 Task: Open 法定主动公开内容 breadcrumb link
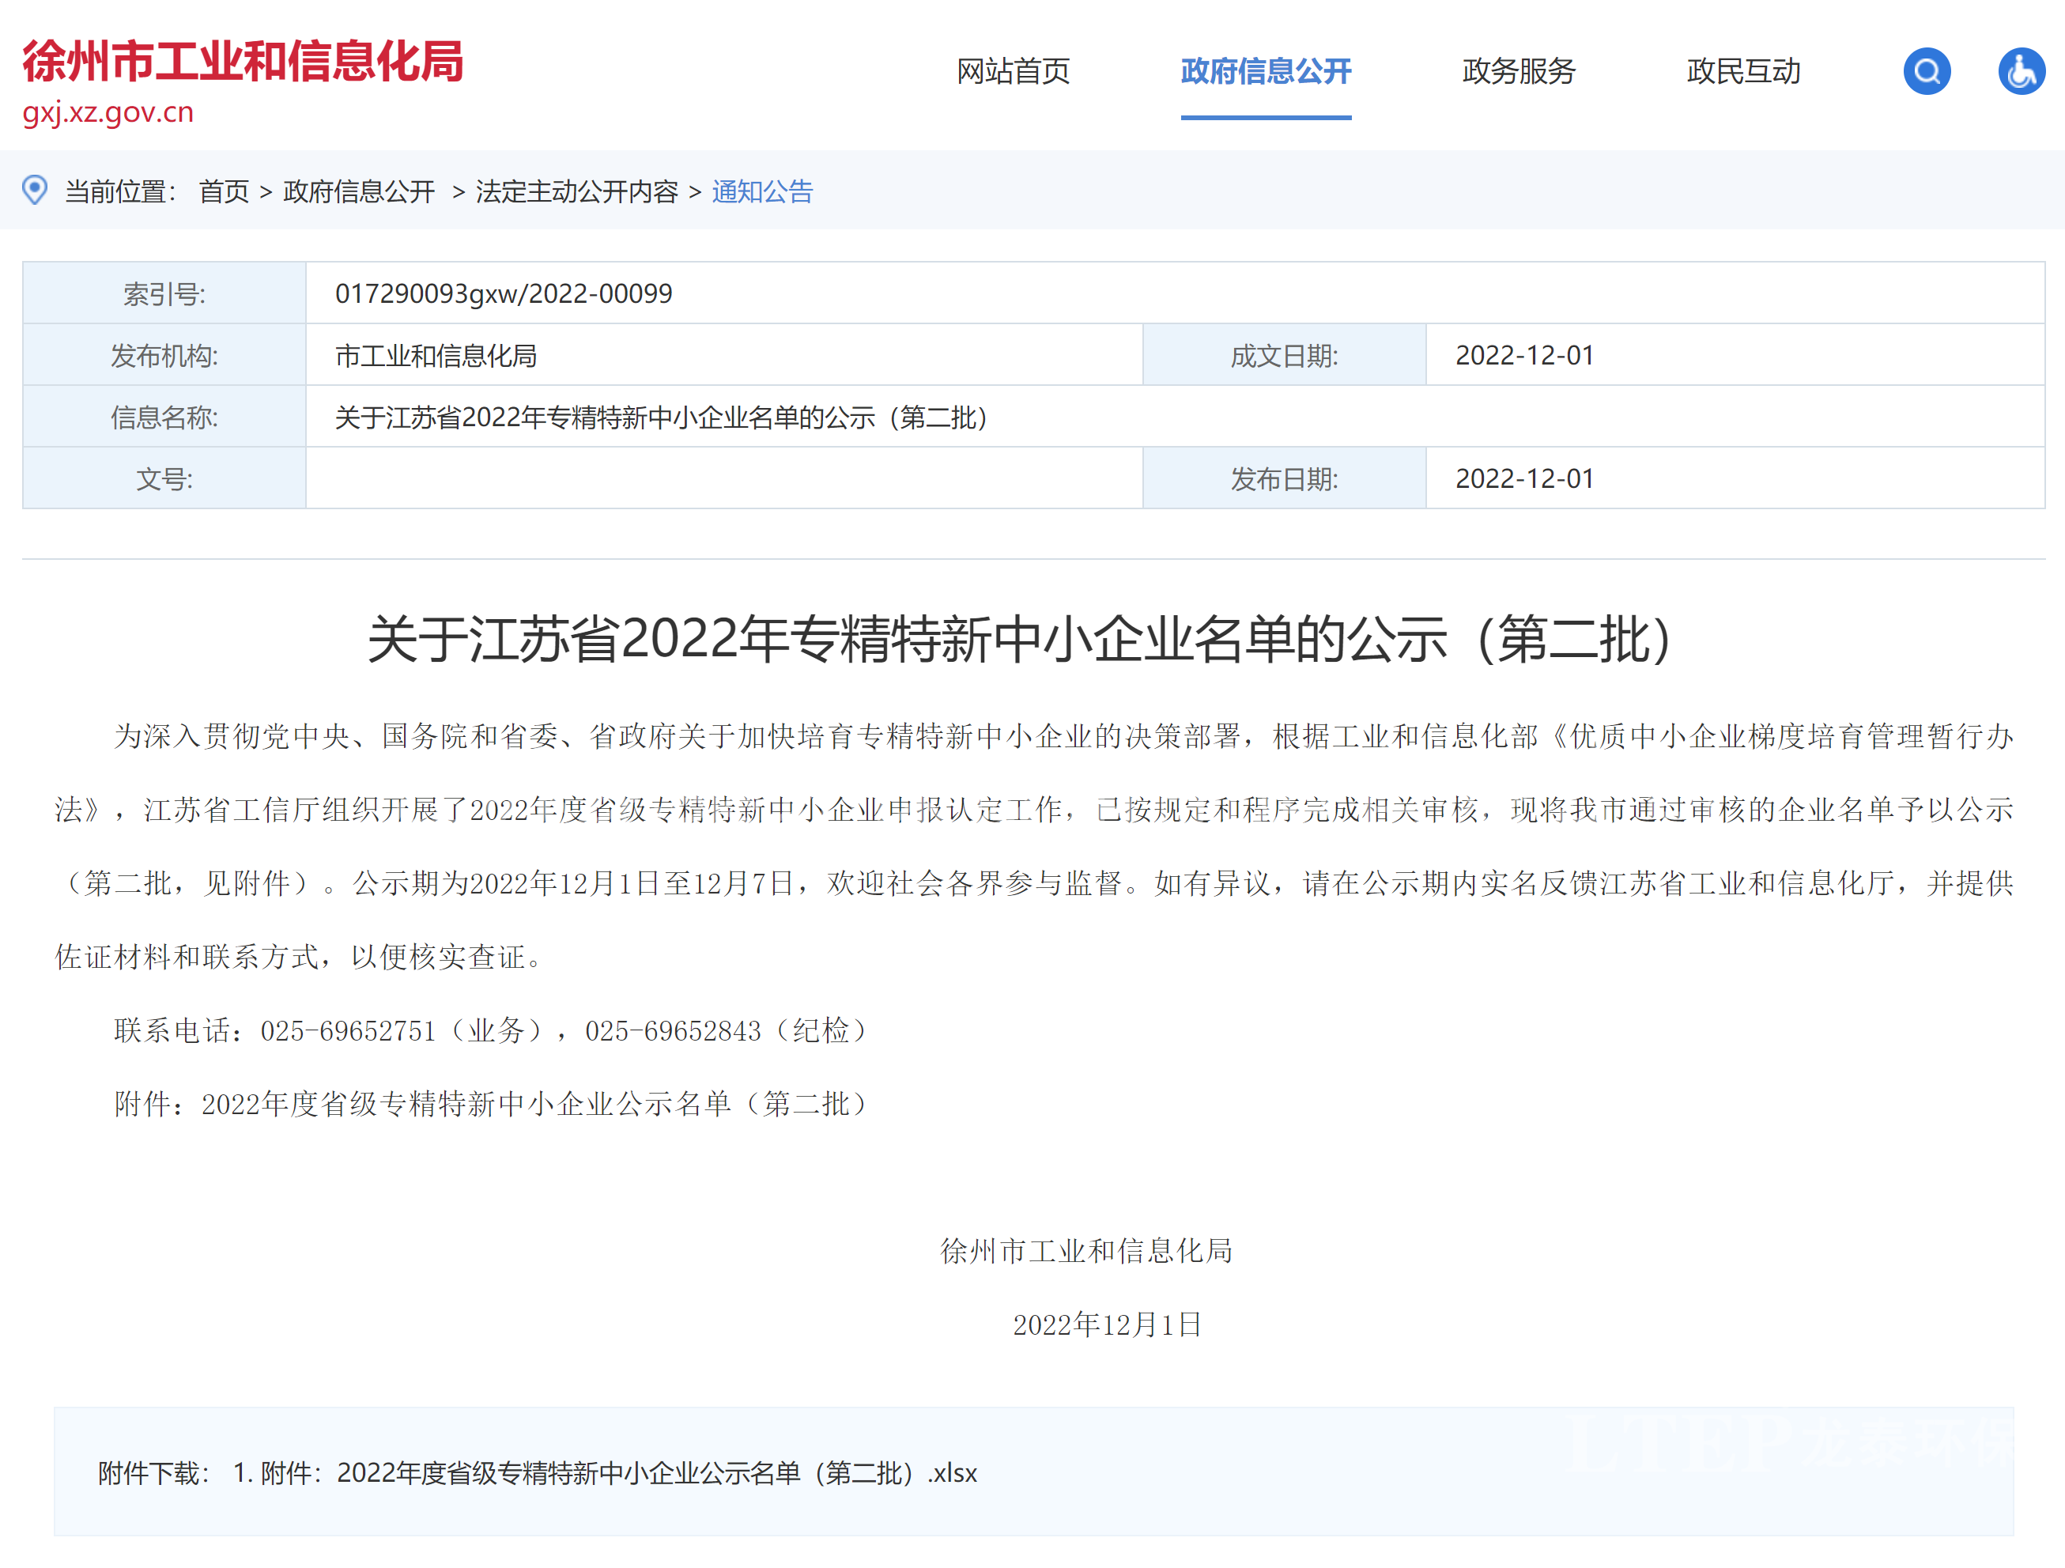(577, 191)
